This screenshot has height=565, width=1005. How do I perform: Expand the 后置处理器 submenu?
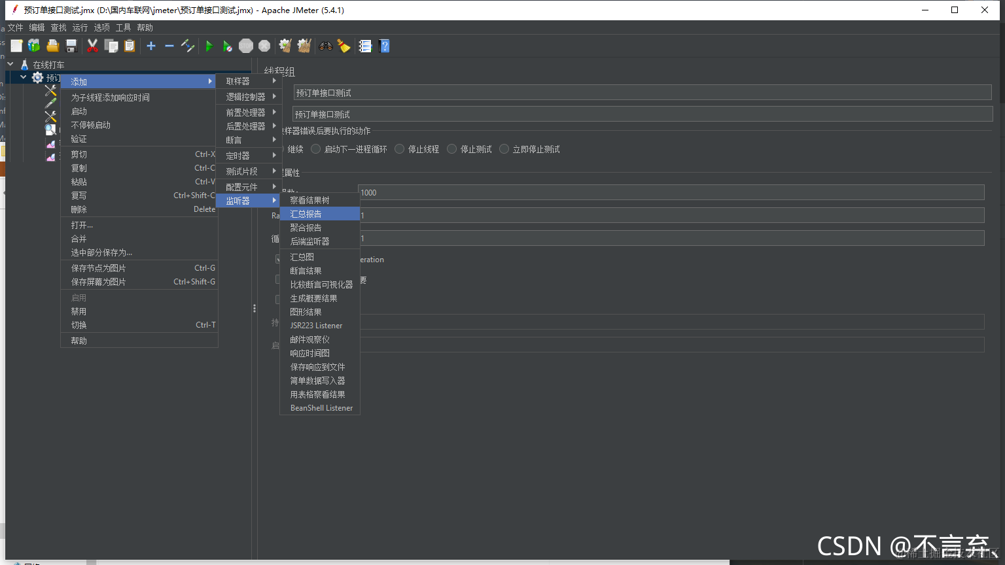249,126
